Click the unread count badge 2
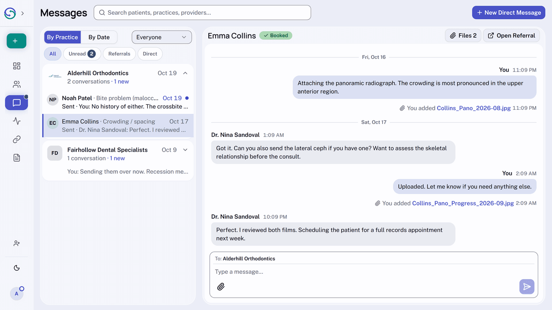Image resolution: width=552 pixels, height=310 pixels. [92, 54]
